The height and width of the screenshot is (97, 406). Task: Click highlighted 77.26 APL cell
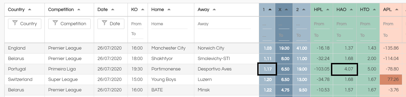tap(391, 80)
